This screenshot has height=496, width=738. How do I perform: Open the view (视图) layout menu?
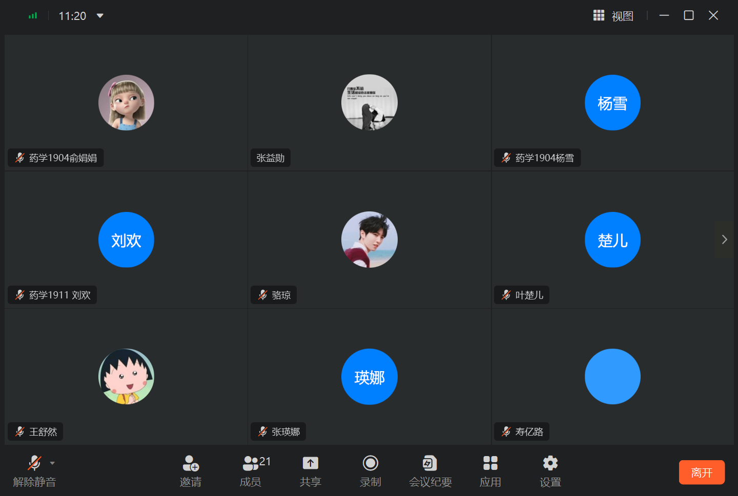(613, 16)
